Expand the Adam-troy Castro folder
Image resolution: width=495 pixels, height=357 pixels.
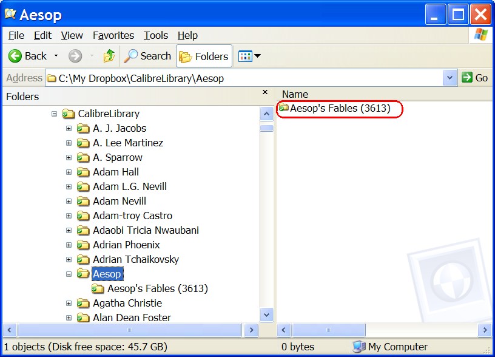[x=69, y=216]
